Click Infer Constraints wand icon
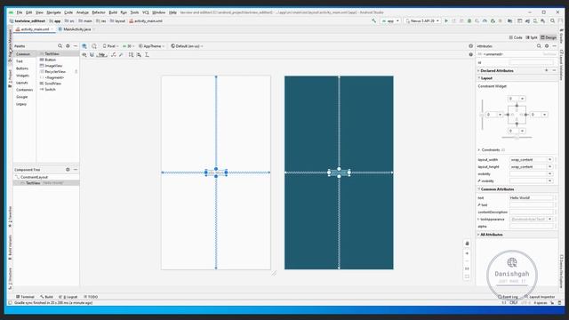 tap(121, 55)
